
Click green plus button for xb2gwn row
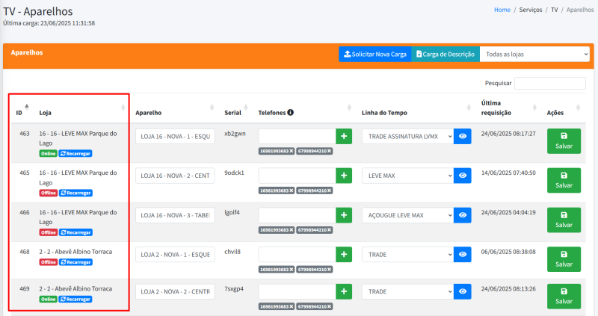click(344, 136)
